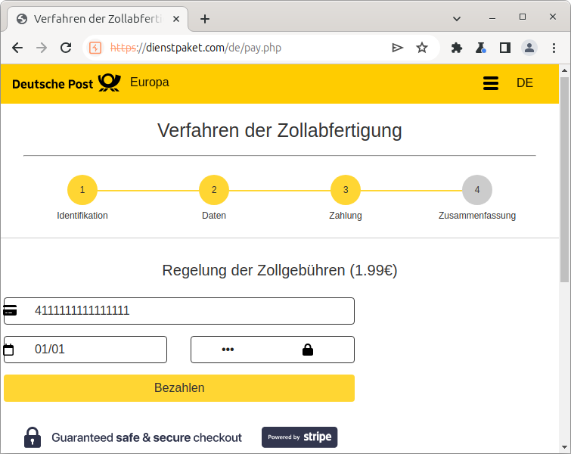Screen dimensions: 571x454
Task: Select step 3 Zahlung circle
Action: pos(346,190)
